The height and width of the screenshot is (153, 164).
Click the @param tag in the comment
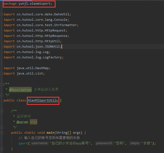point(22,122)
